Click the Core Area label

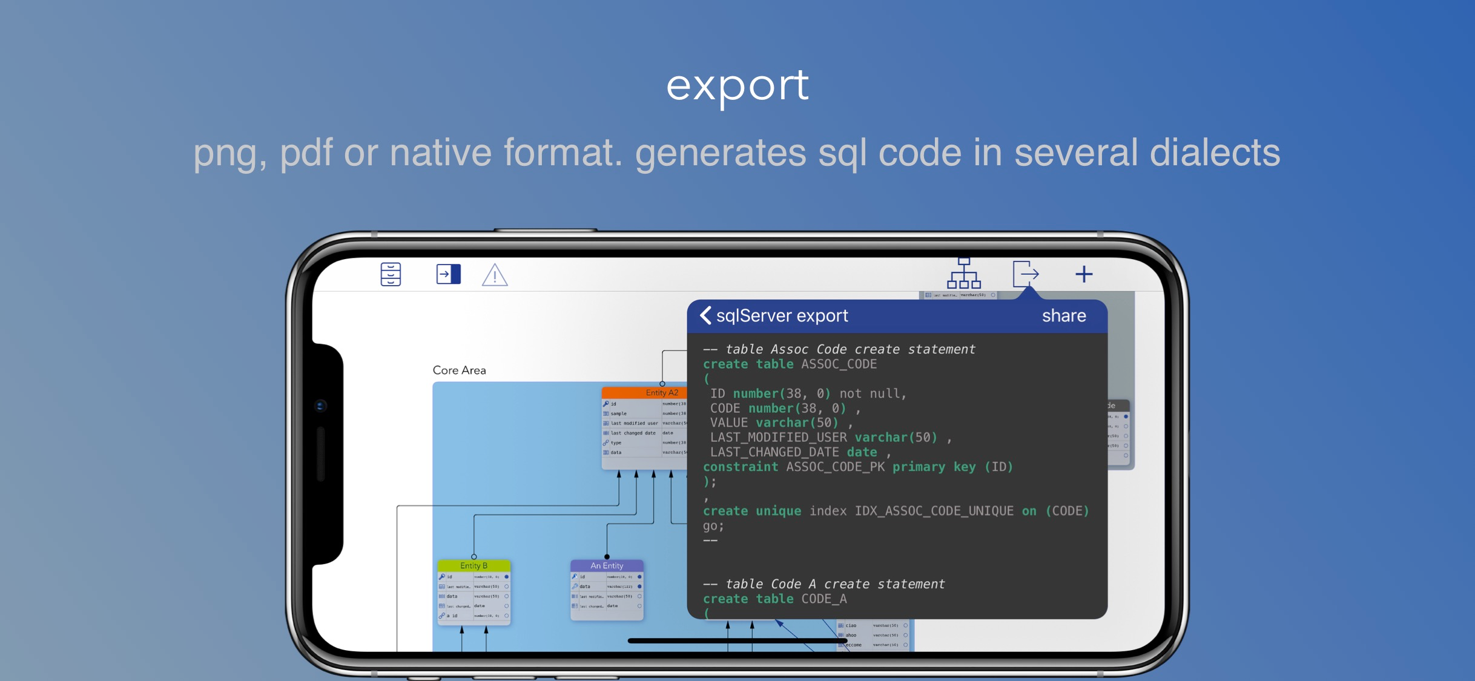pyautogui.click(x=459, y=370)
